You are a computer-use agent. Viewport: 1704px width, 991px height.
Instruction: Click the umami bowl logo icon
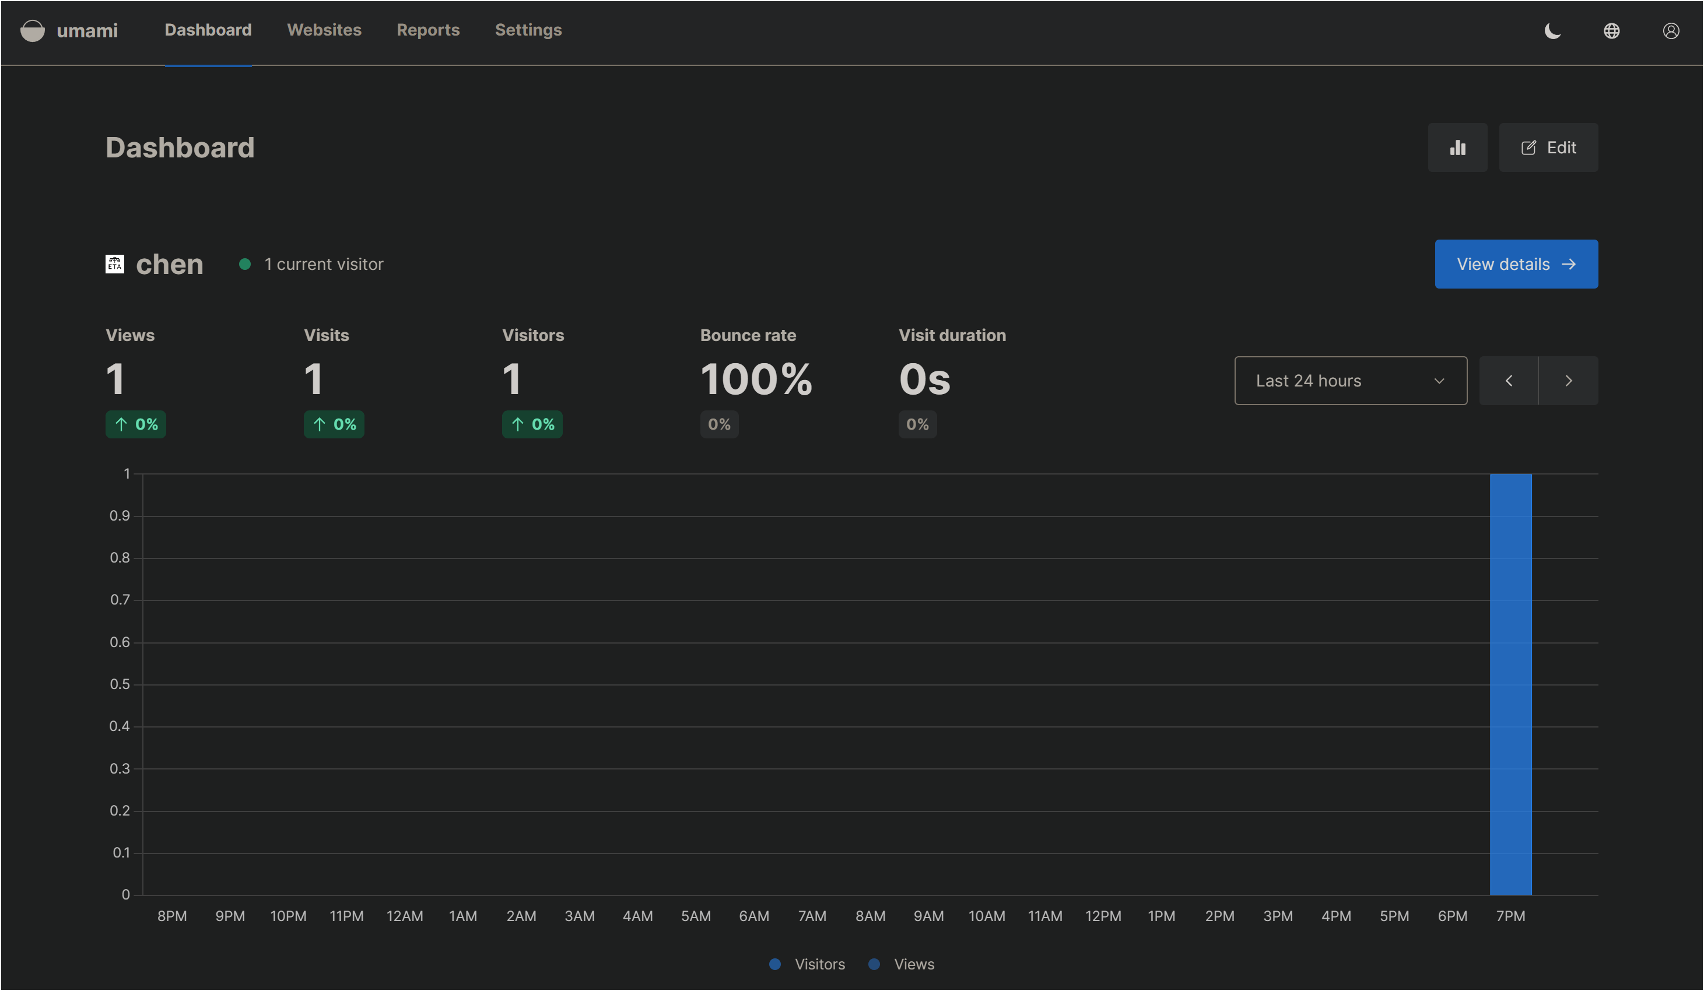pyautogui.click(x=33, y=30)
